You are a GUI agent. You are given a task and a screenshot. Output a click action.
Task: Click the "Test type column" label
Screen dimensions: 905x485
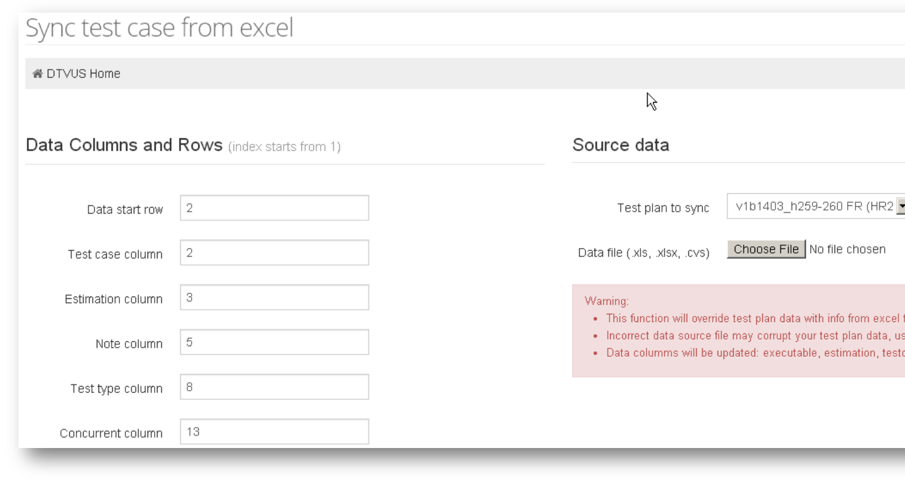coord(116,388)
